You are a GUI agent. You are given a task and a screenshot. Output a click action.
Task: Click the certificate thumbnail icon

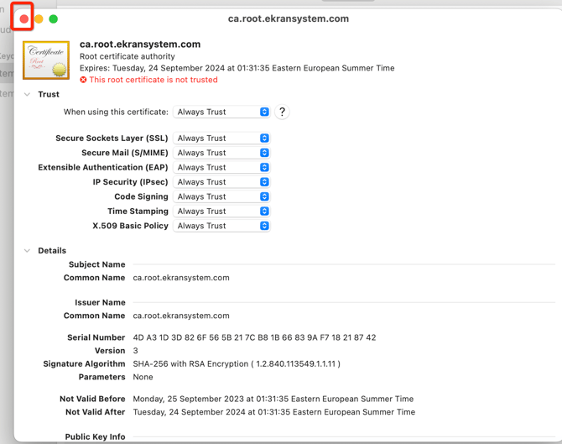[x=46, y=60]
